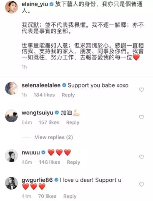The height and width of the screenshot is (201, 153).
Task: Tap heart next to gwgurlie86's comment
Action: click(141, 184)
